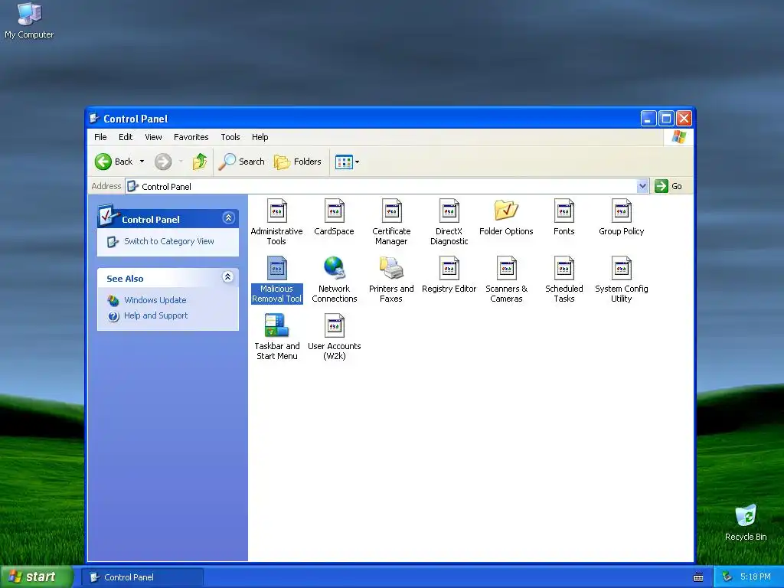Click the Go button

point(668,186)
